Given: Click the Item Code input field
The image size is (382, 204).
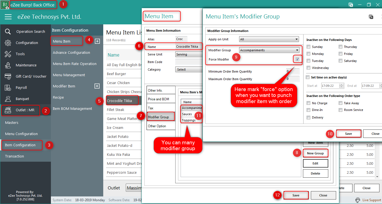Looking at the screenshot, I should pyautogui.click(x=188, y=62).
